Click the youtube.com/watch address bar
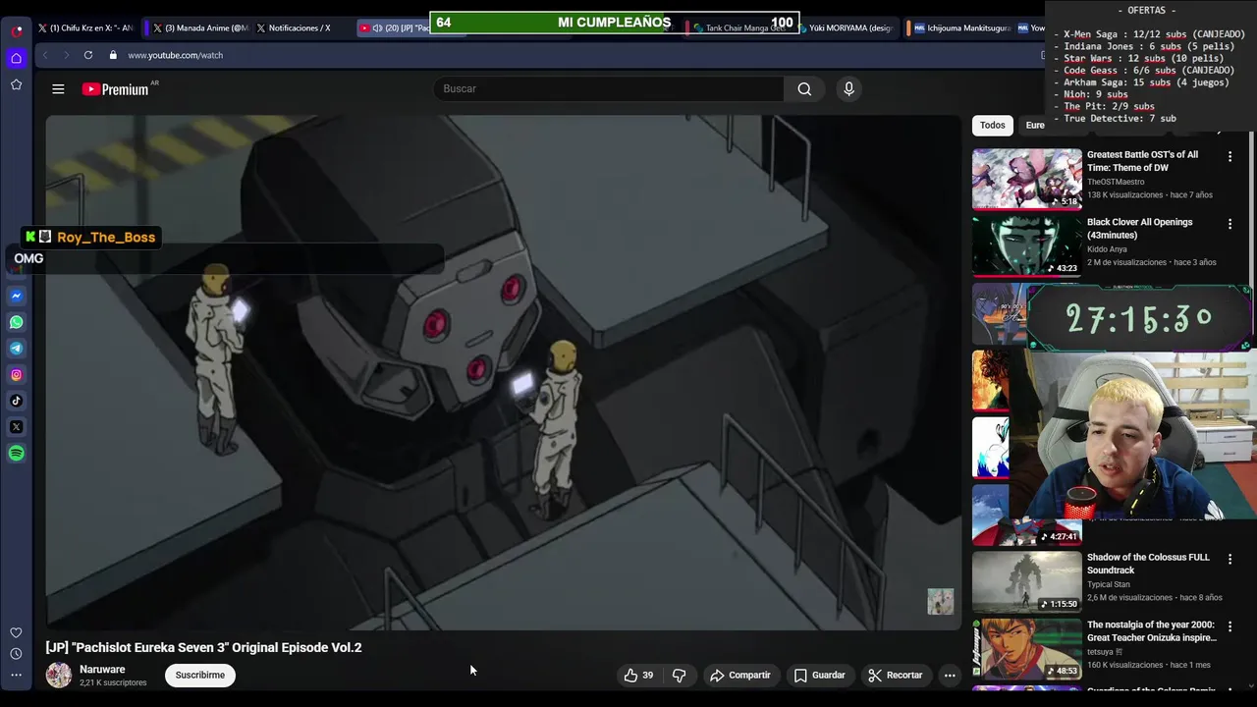 tap(175, 55)
